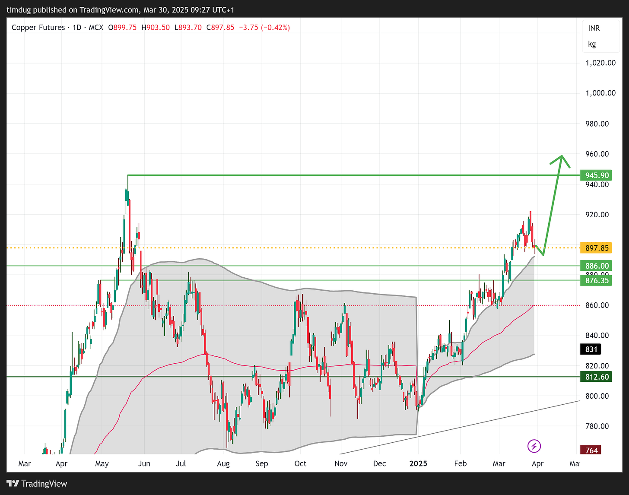Viewport: 629px width, 495px height.
Task: Click the Aug label on time axis
Action: (223, 464)
